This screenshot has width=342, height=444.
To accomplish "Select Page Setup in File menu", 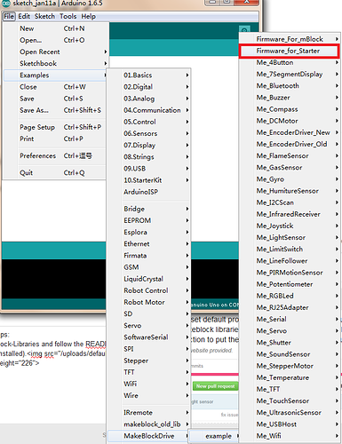I will tap(55, 127).
